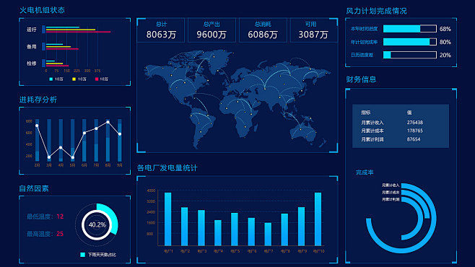Click the 电厂10 bar in the generation chart
This screenshot has width=475, height=267.
click(318, 219)
